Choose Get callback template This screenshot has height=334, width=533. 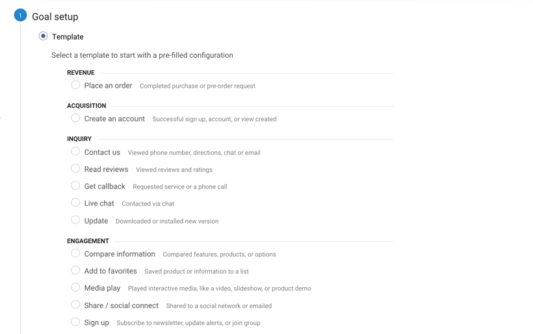(x=75, y=185)
